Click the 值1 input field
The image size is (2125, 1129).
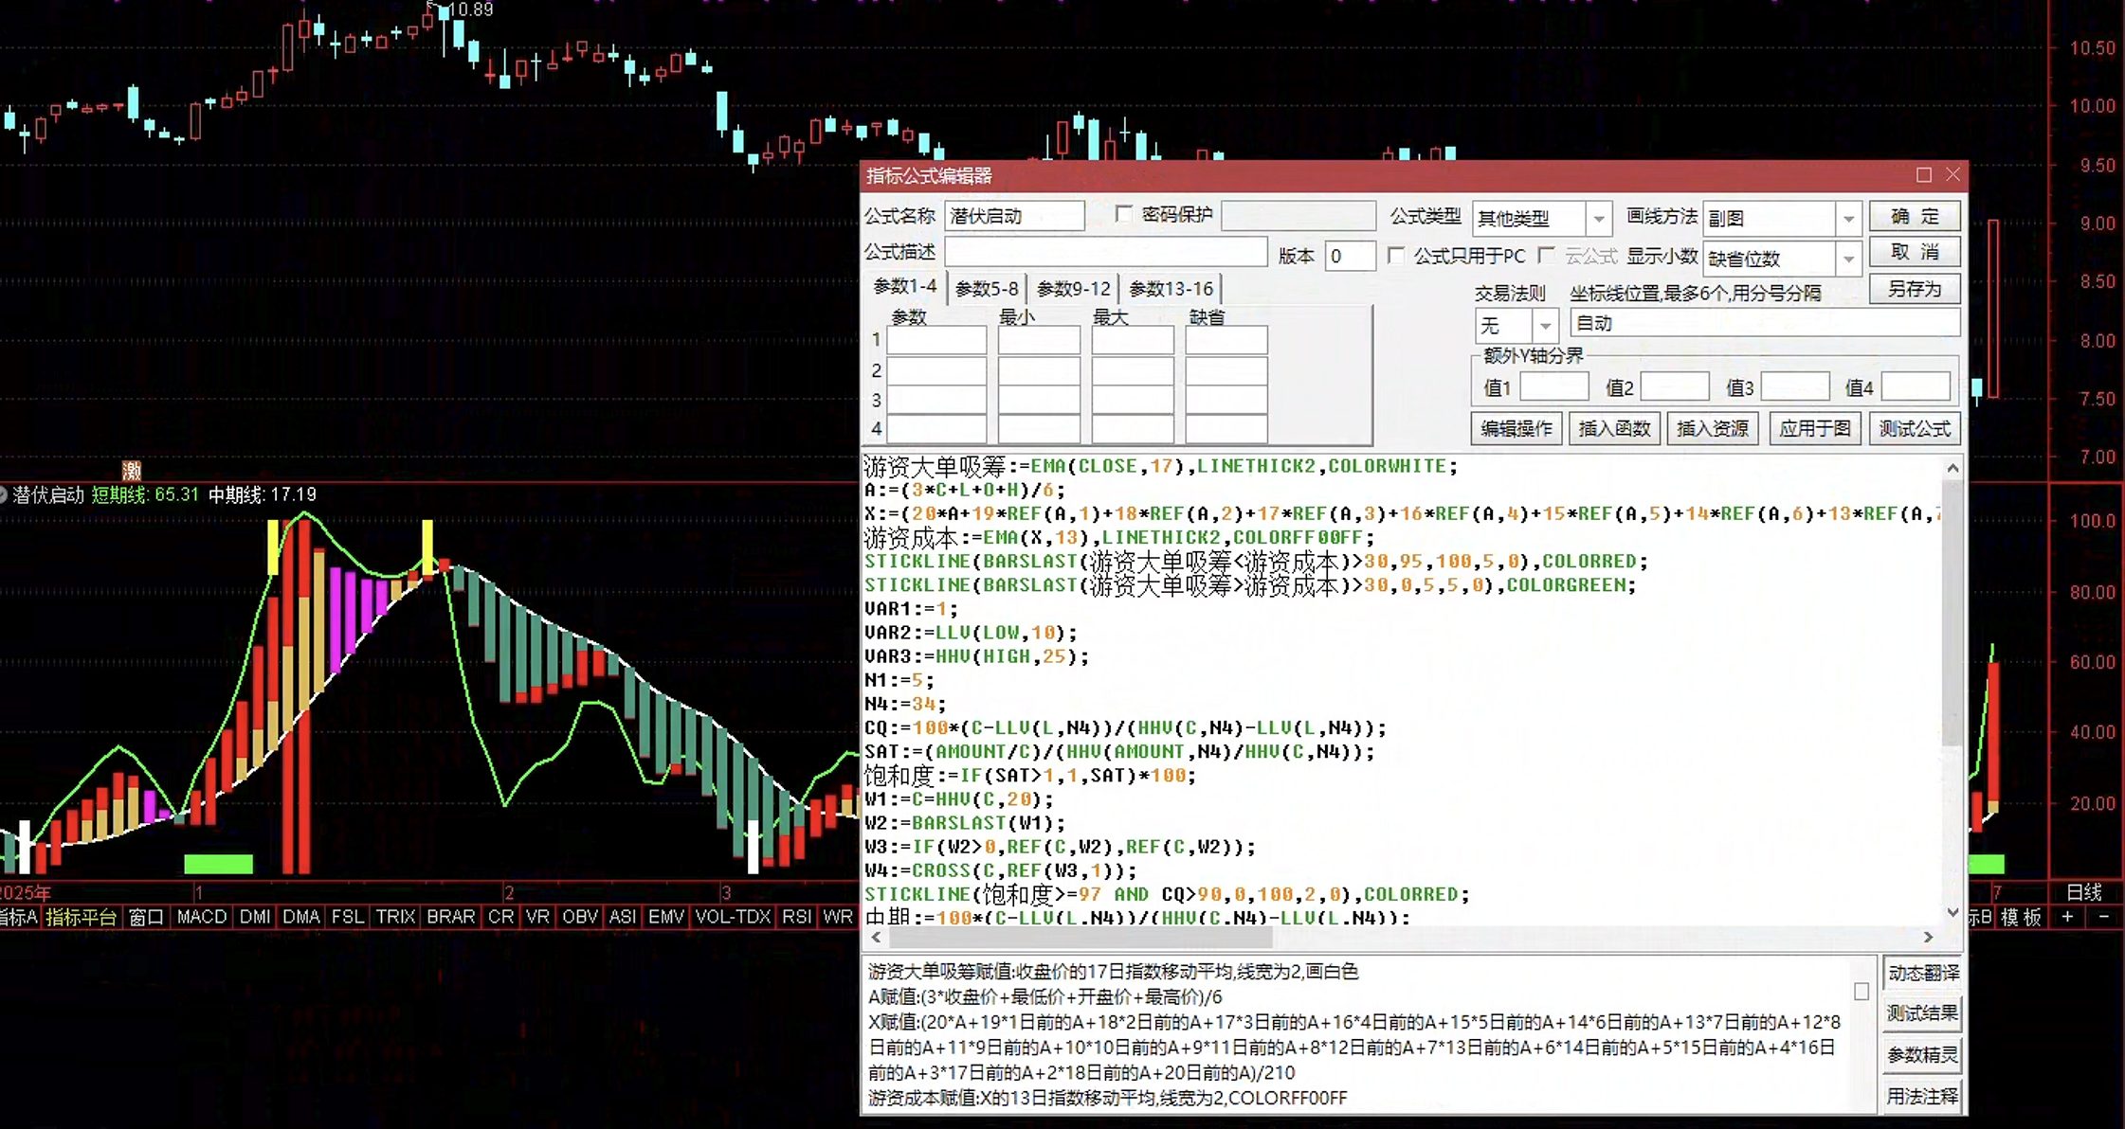1554,386
